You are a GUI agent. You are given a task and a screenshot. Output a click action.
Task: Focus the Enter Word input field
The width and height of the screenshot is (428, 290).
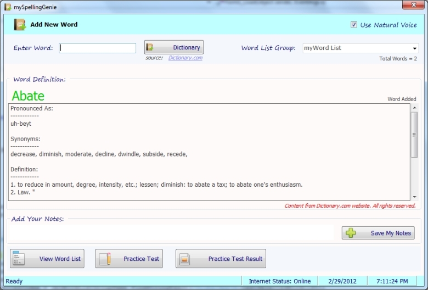pos(98,48)
